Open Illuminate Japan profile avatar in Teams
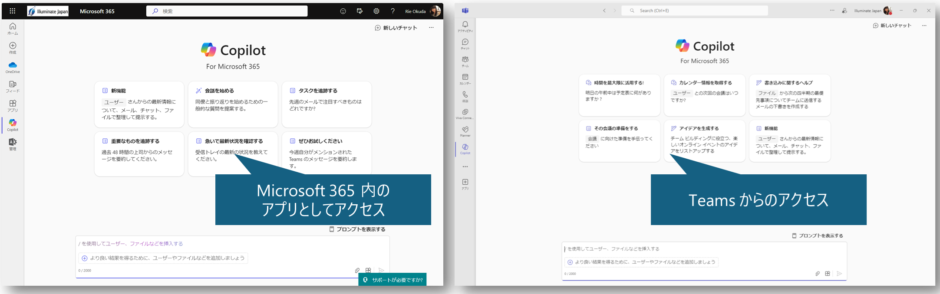Image resolution: width=940 pixels, height=294 pixels. [887, 10]
